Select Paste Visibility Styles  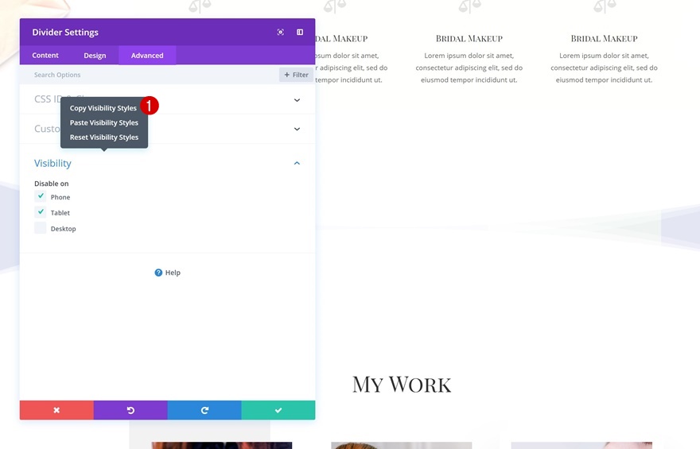(104, 122)
